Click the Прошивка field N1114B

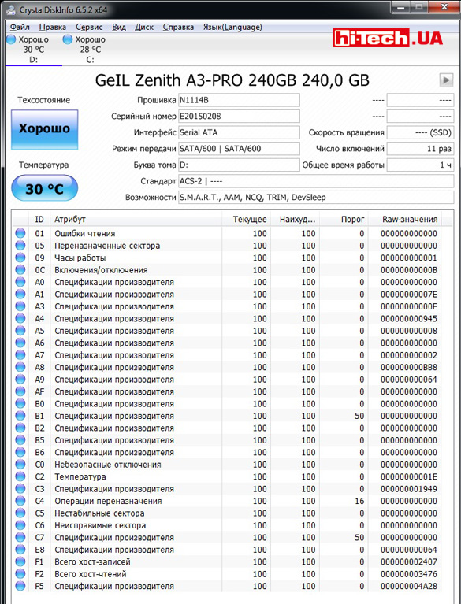pyautogui.click(x=239, y=100)
